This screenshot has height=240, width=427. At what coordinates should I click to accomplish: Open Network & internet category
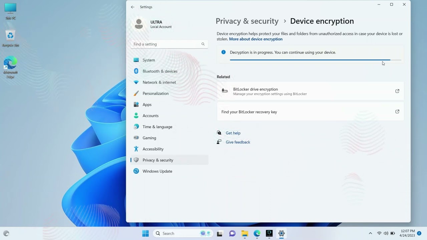click(169, 82)
